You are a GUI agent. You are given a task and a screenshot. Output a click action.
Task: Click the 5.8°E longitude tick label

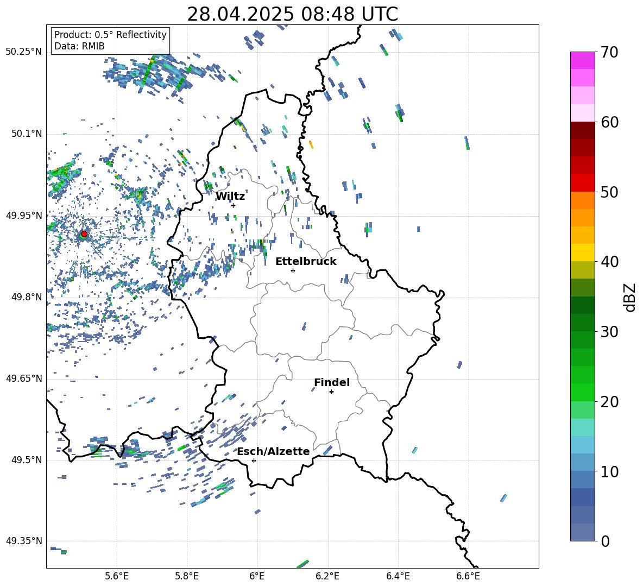point(187,576)
